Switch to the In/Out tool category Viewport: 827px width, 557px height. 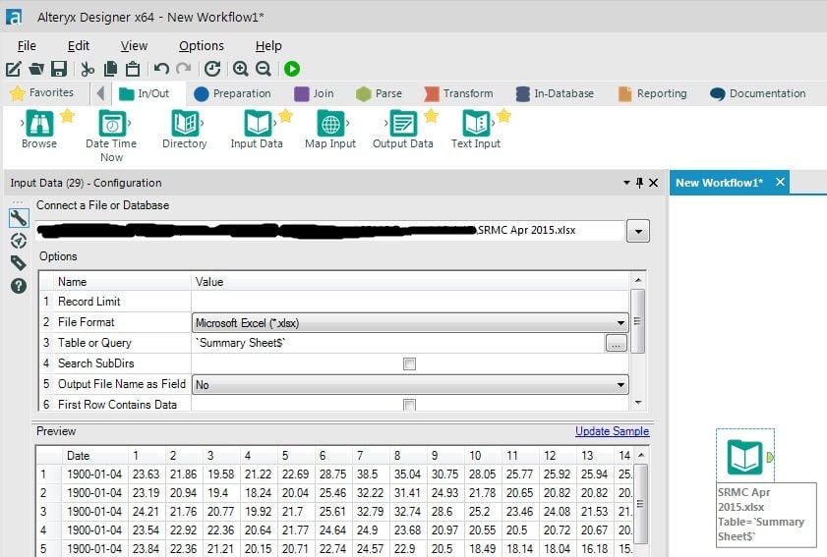point(144,93)
